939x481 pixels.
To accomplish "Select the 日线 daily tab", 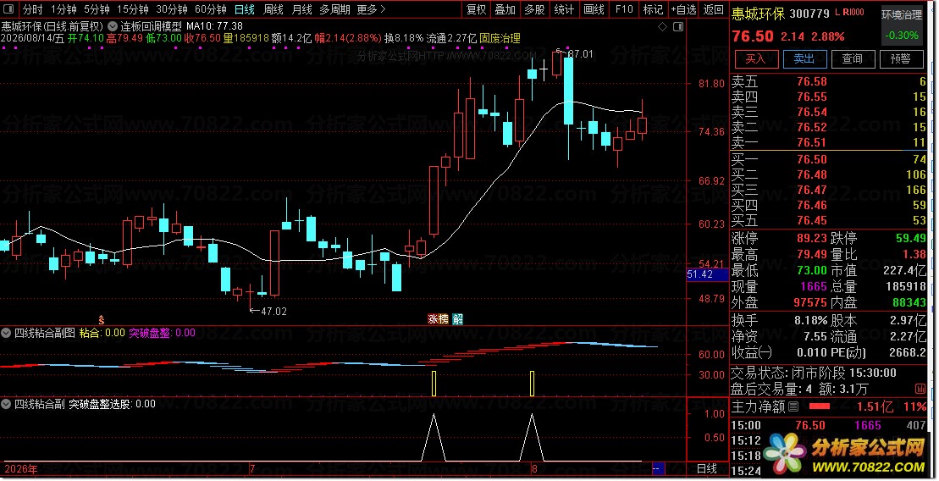I will pos(245,9).
